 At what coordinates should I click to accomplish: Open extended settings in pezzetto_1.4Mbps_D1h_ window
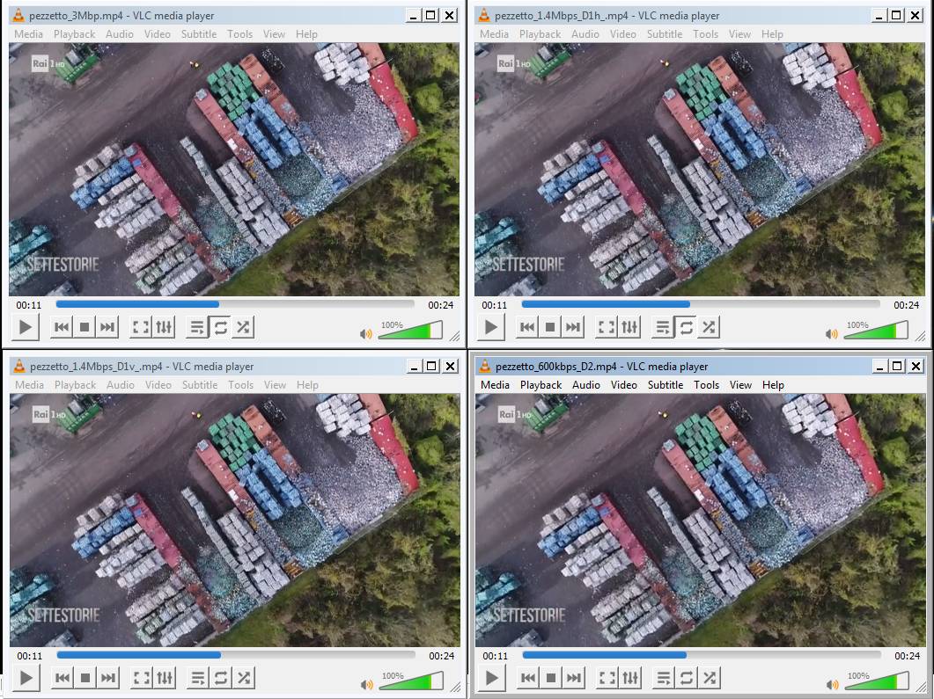629,327
